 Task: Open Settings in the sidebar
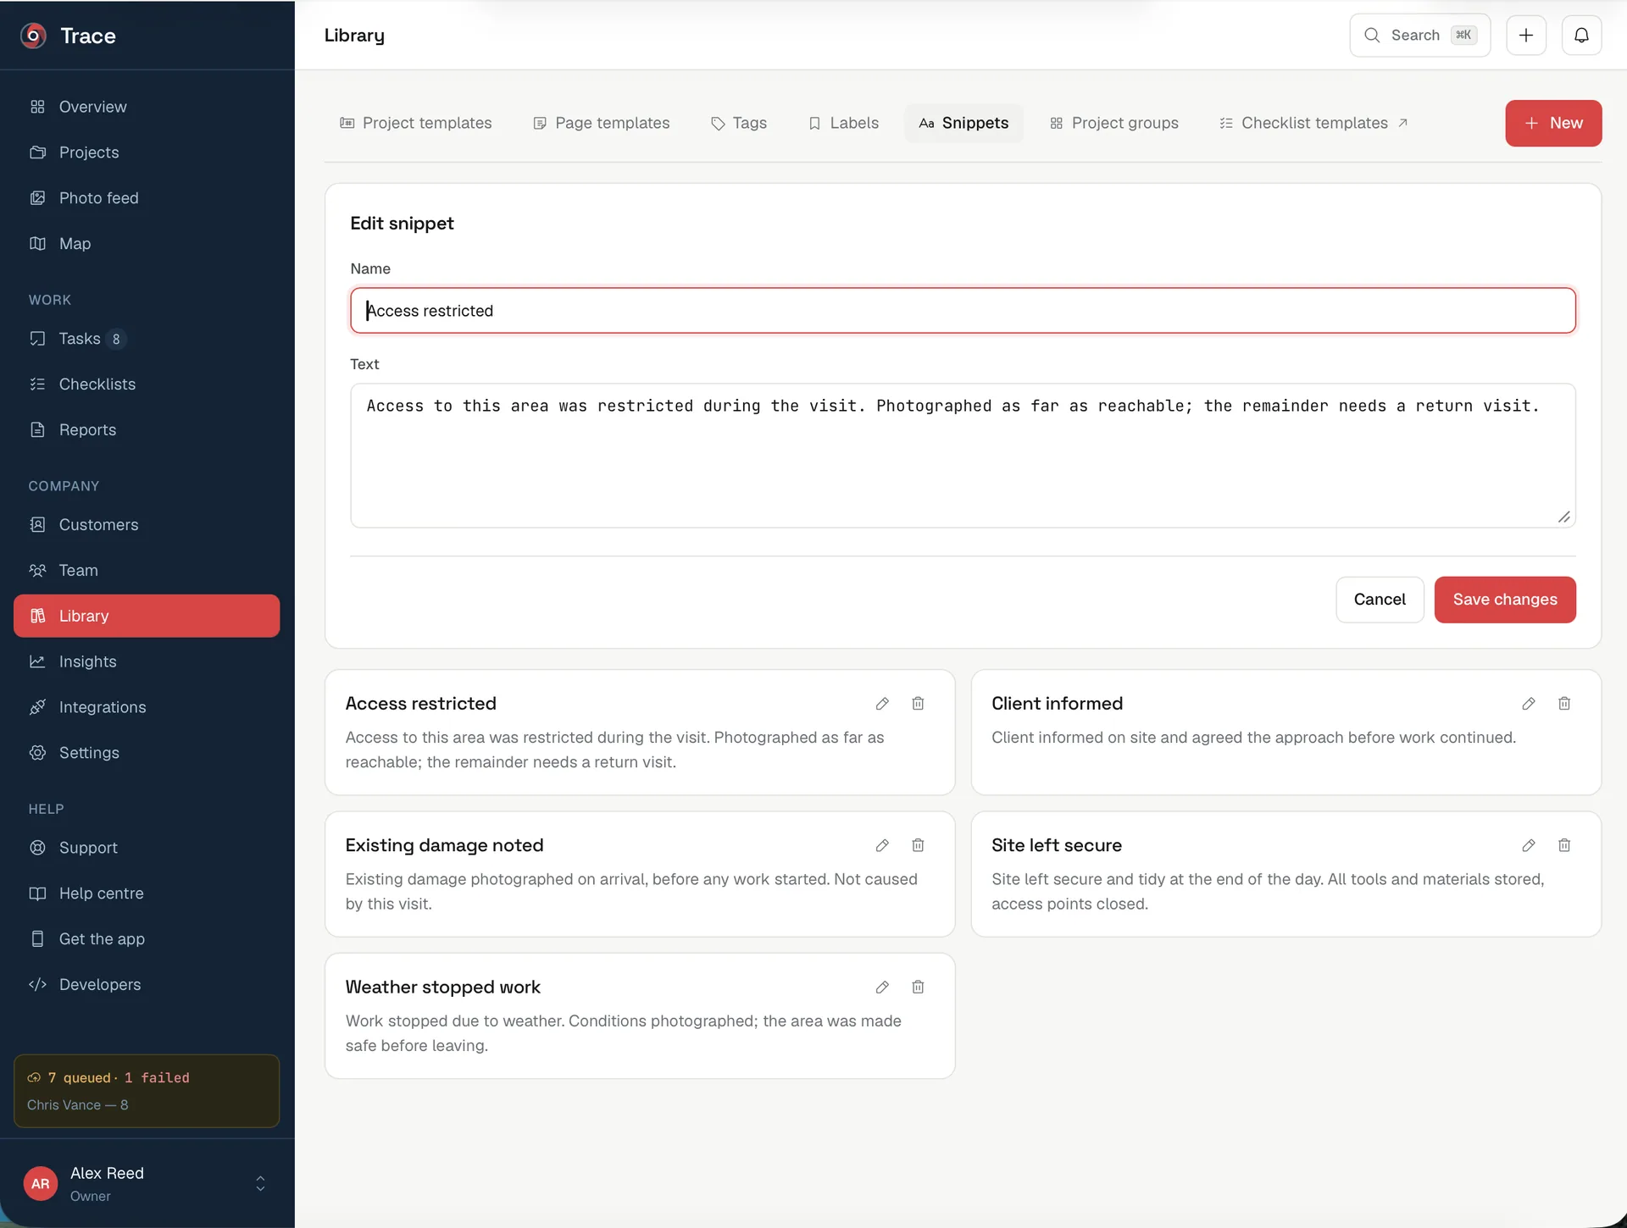(147, 753)
